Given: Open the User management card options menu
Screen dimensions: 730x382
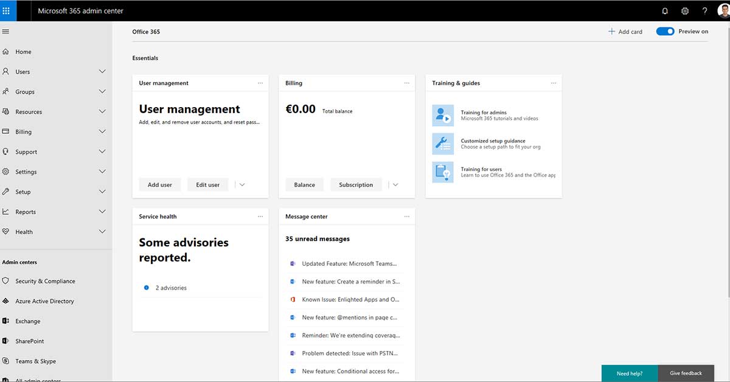Looking at the screenshot, I should (260, 83).
